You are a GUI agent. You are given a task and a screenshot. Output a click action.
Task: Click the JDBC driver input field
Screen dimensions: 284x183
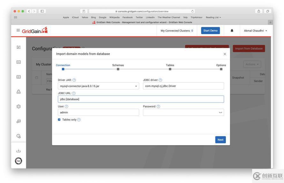point(183,86)
